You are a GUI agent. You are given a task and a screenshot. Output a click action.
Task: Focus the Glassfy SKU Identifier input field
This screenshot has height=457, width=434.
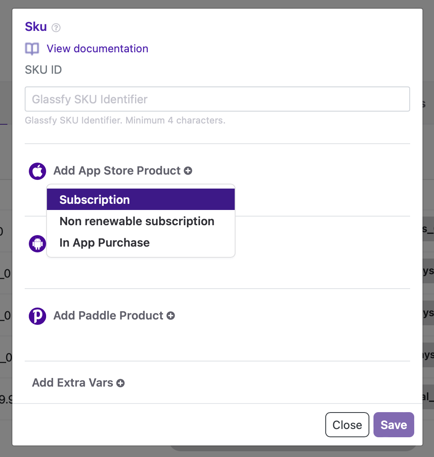[x=217, y=99]
